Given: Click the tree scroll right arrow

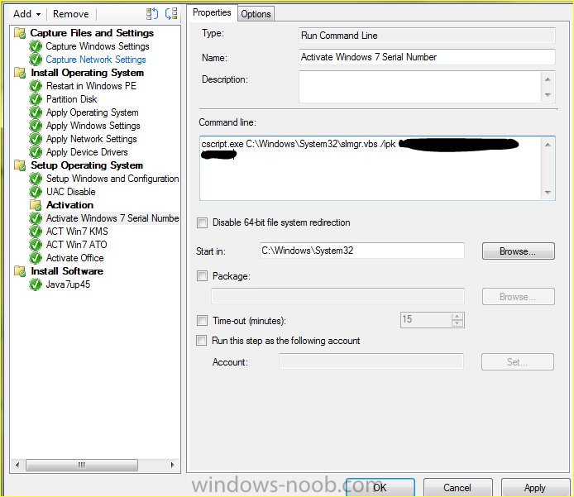Looking at the screenshot, I should click(172, 465).
